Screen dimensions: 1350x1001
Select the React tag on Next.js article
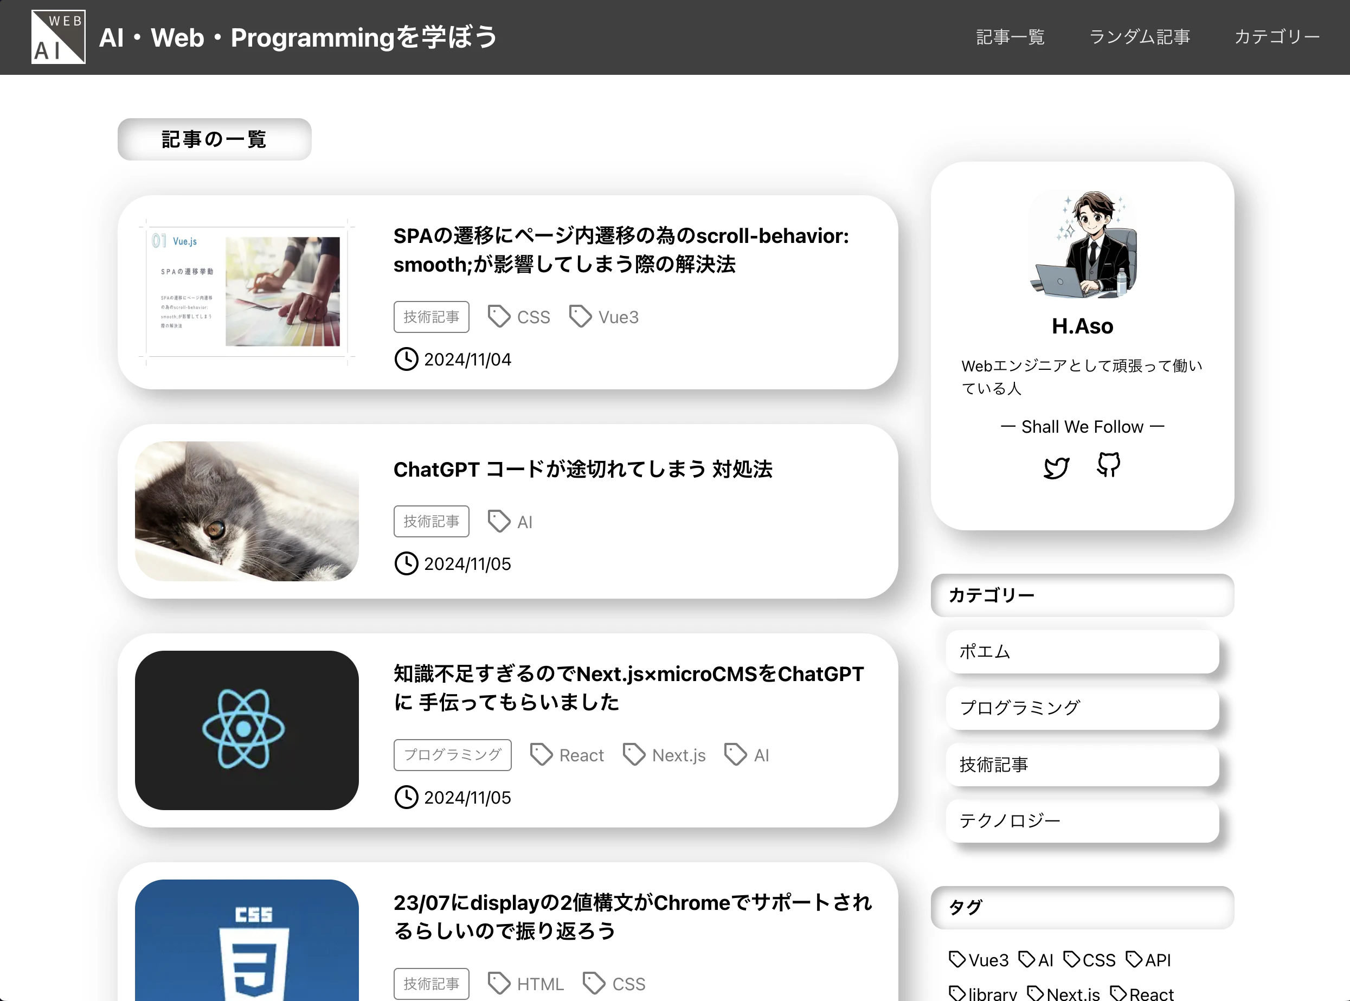pyautogui.click(x=567, y=755)
